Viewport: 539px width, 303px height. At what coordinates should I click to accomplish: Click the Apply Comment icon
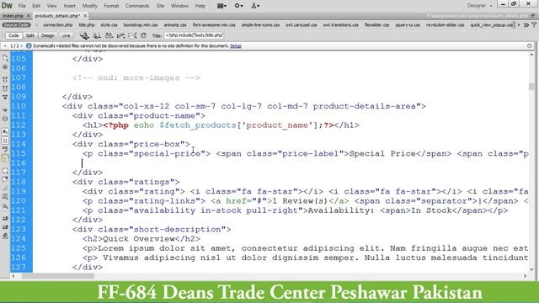pyautogui.click(x=5, y=170)
